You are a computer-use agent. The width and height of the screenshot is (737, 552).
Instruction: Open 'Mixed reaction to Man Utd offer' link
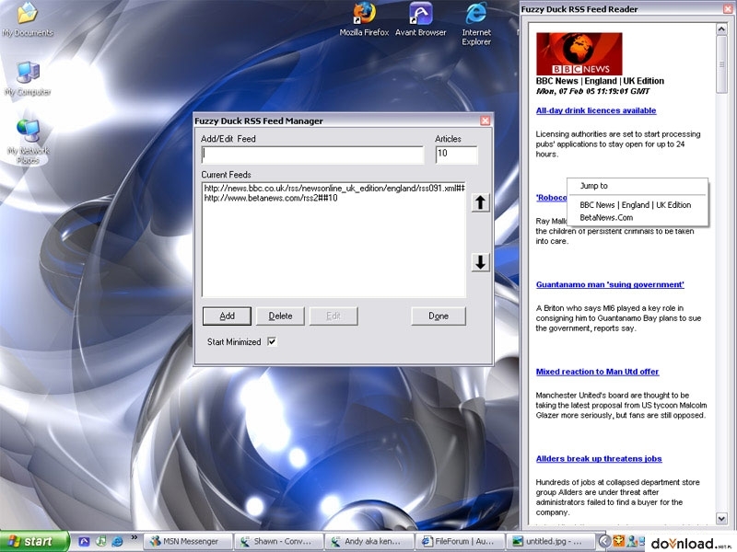[x=597, y=372]
